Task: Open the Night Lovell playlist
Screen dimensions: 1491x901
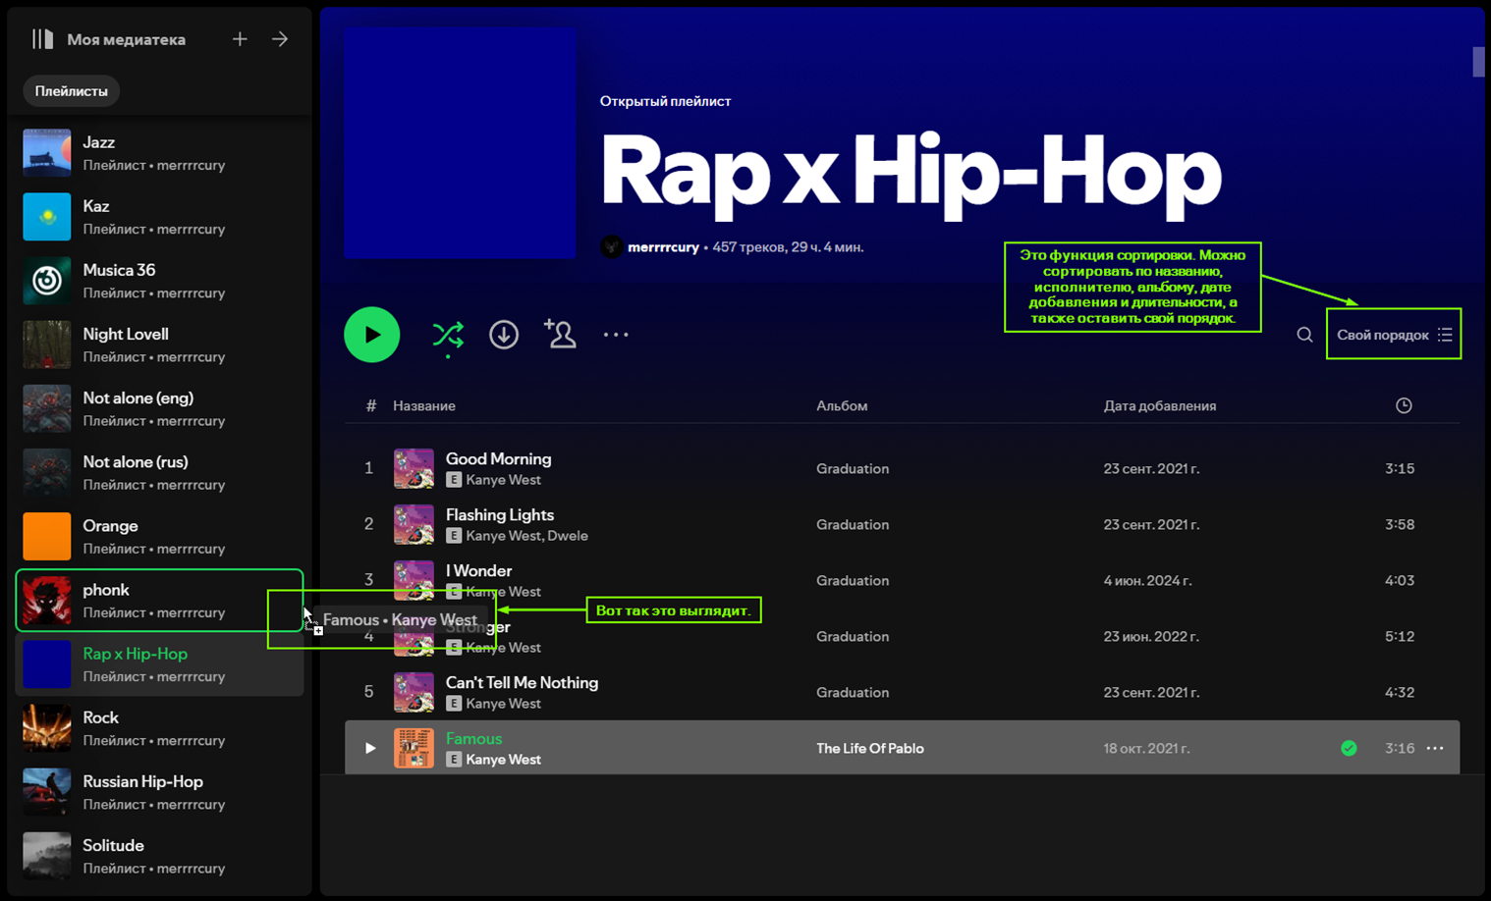Action: point(160,344)
